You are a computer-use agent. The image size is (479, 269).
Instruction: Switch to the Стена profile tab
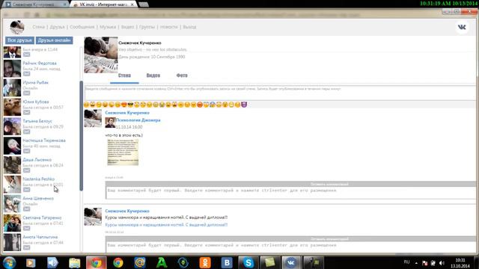pyautogui.click(x=124, y=75)
